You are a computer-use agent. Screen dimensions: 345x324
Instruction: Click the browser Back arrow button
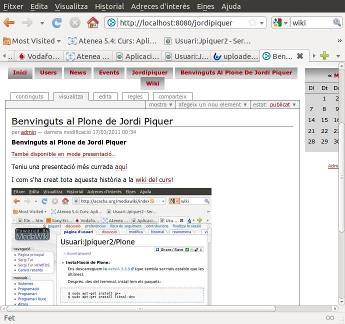tap(9, 22)
